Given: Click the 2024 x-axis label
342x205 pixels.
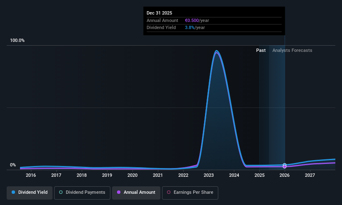Looking at the screenshot, I should click(x=234, y=175).
